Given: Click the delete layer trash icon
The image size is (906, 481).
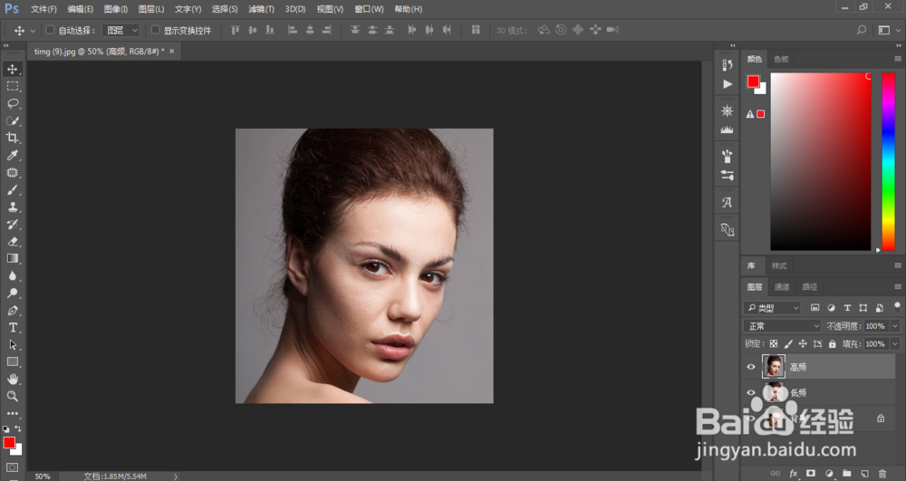Looking at the screenshot, I should pos(882,474).
